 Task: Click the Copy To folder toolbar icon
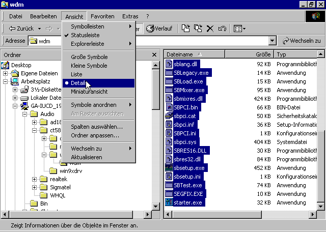(198, 28)
